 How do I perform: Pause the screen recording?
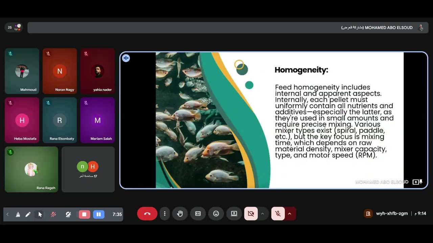coord(99,214)
